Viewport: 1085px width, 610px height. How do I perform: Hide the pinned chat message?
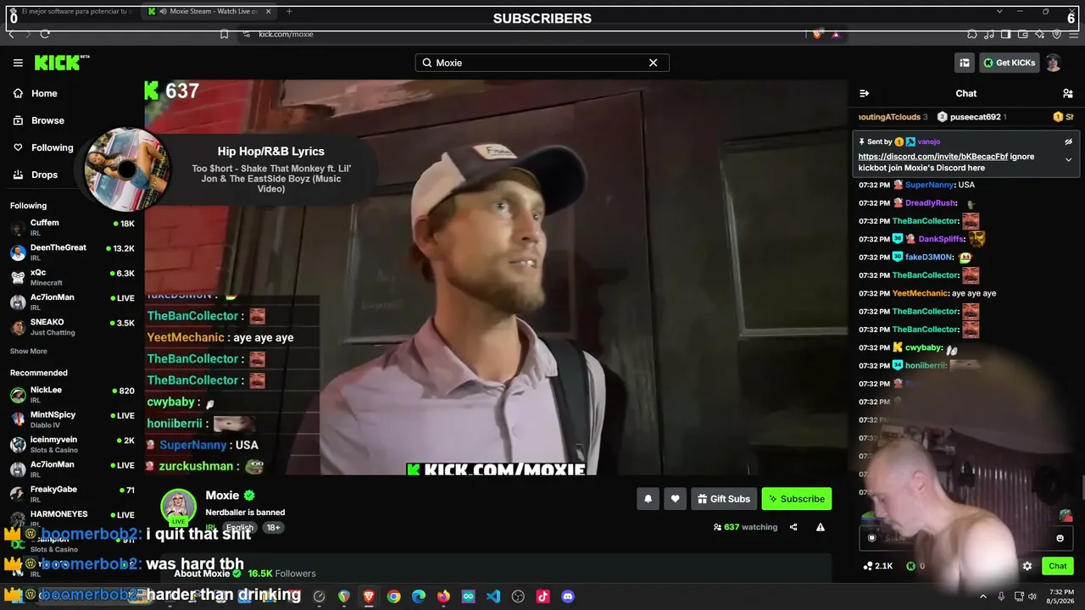[x=1068, y=142]
